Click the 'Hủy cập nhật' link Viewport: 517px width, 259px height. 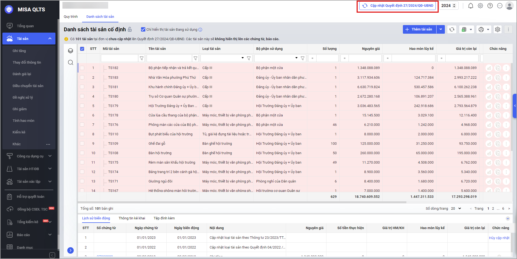point(499,238)
